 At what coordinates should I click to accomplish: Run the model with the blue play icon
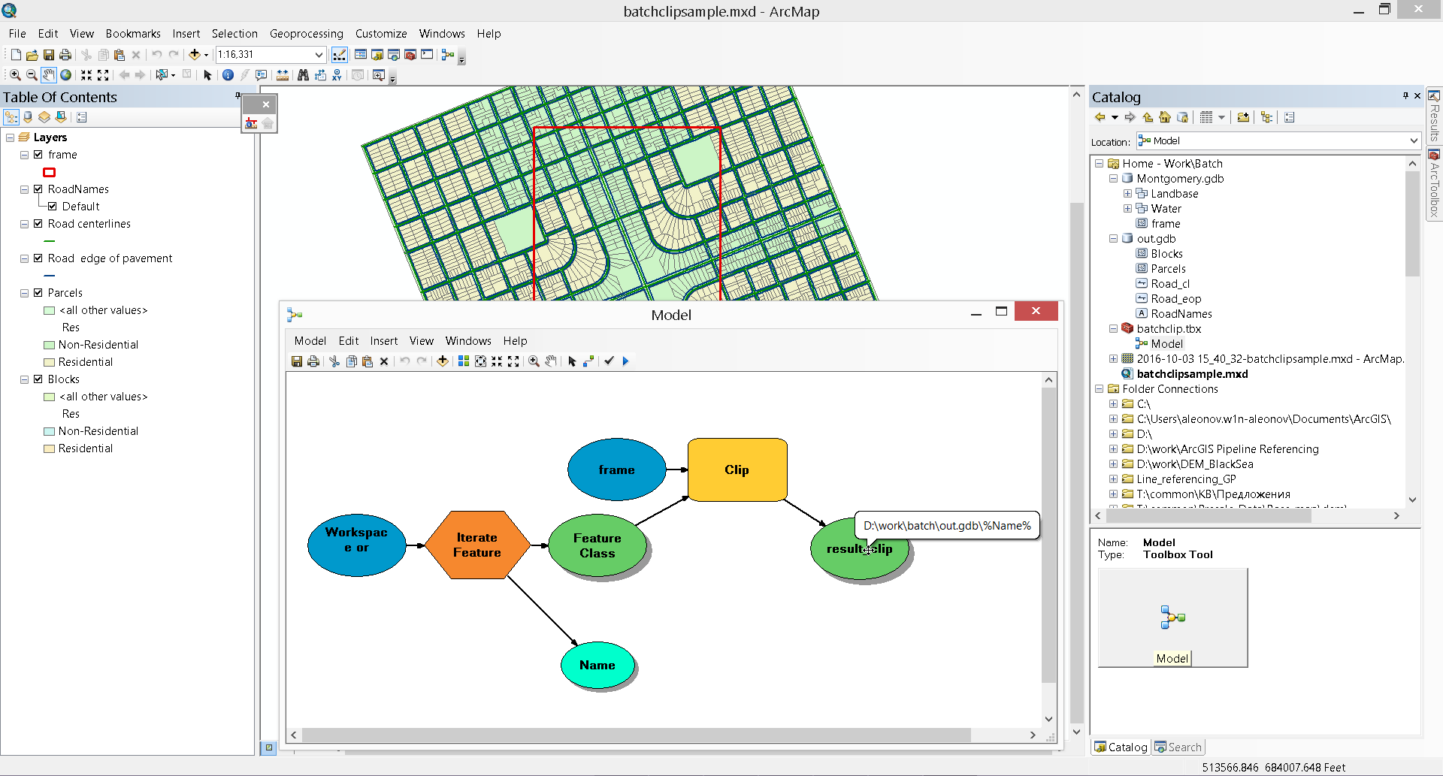[x=625, y=361]
